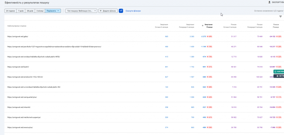Sort by Звертання Останні 6 місяців column
Viewport: 284px width, 135px height.
(x=161, y=26)
